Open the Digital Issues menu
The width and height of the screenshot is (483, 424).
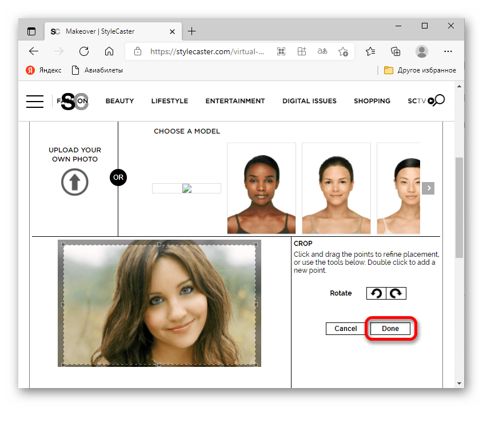pos(309,101)
